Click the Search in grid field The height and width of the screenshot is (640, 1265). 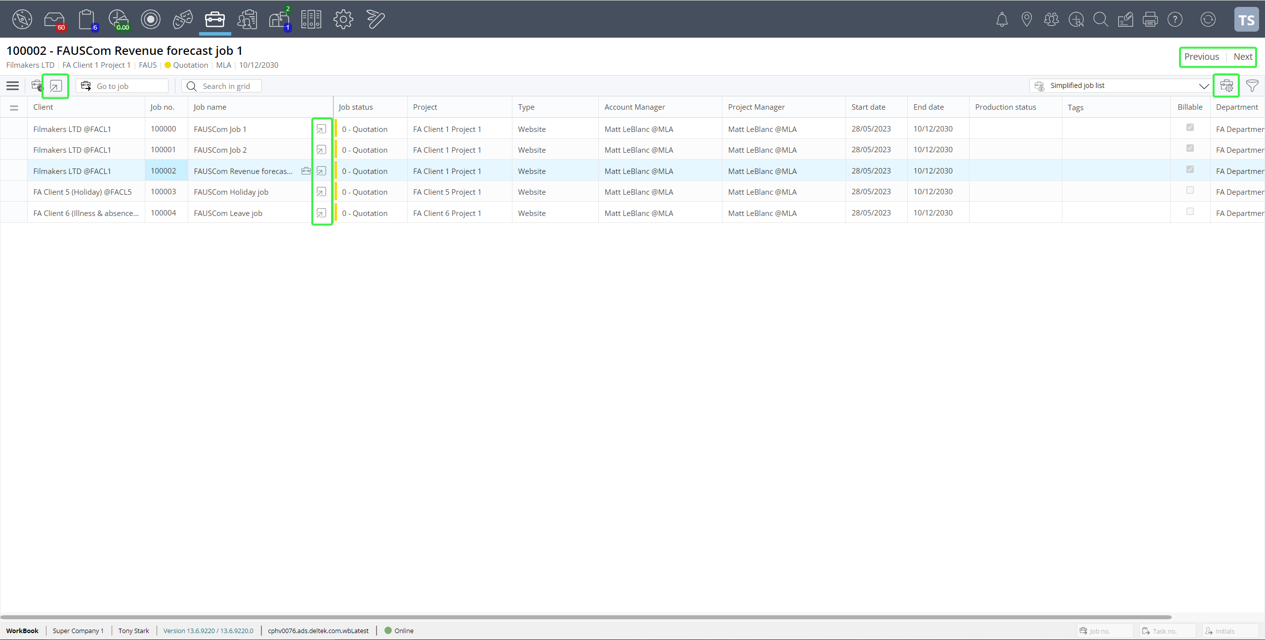pyautogui.click(x=221, y=86)
